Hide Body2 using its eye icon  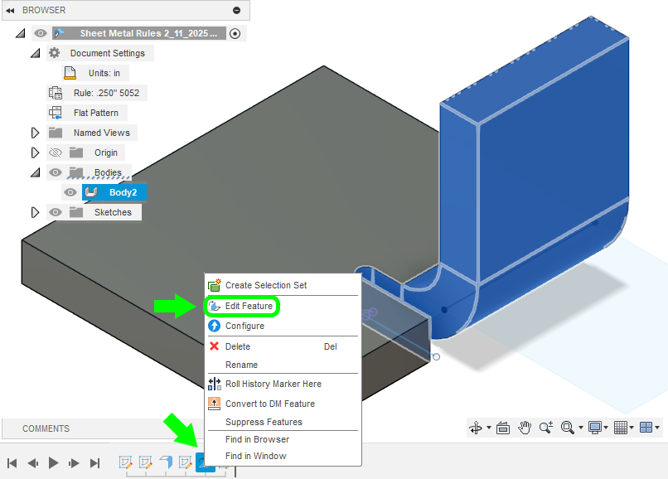tap(70, 192)
